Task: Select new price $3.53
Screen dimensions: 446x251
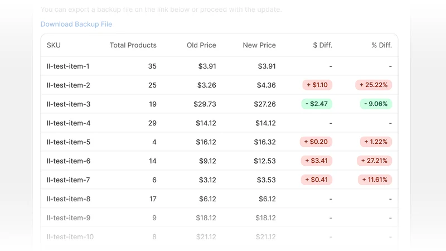Action: (266, 180)
